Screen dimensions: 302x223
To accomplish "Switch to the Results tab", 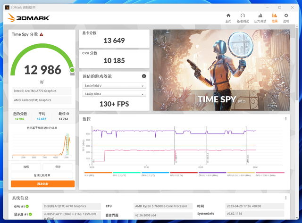I will pos(275,18).
